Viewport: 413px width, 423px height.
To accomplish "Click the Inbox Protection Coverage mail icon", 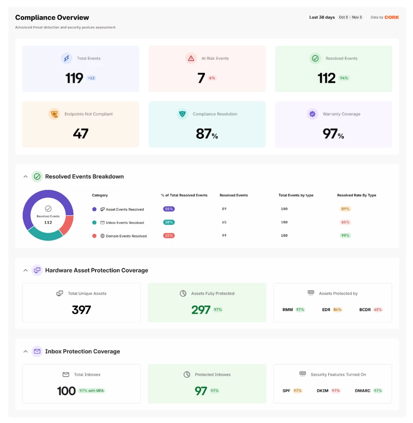I will coord(37,351).
